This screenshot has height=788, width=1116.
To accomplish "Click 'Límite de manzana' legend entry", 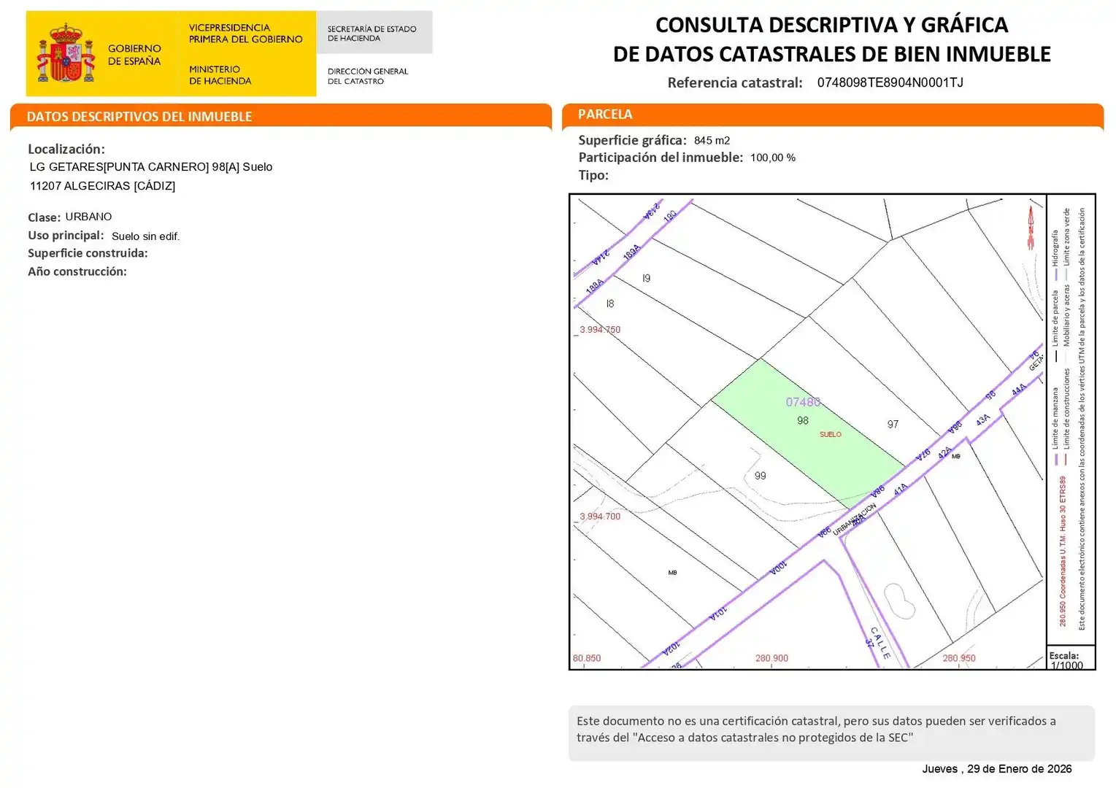I will [x=1055, y=426].
